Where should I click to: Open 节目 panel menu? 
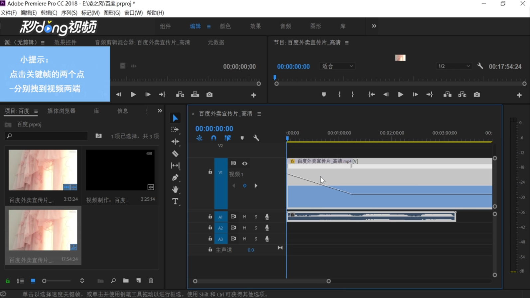pyautogui.click(x=347, y=43)
